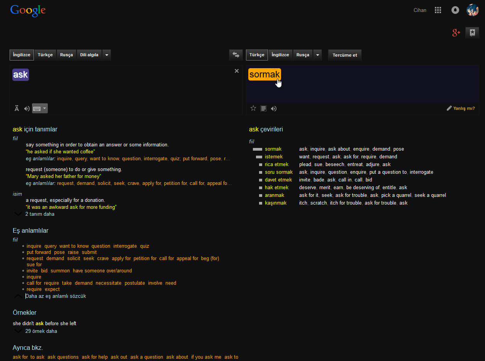Click synonym 'summon'
This screenshot has width=485, height=361.
[x=60, y=271]
